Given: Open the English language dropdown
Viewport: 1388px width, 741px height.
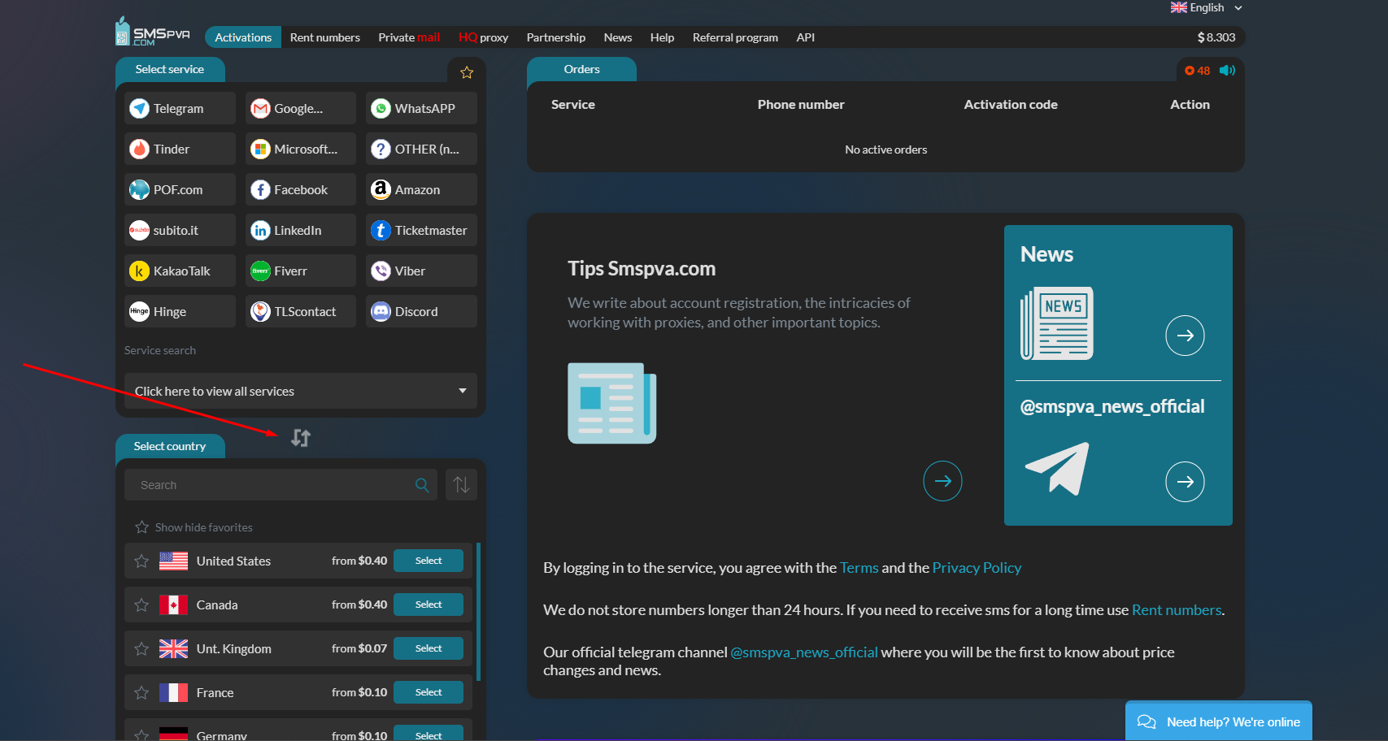Looking at the screenshot, I should tap(1207, 8).
